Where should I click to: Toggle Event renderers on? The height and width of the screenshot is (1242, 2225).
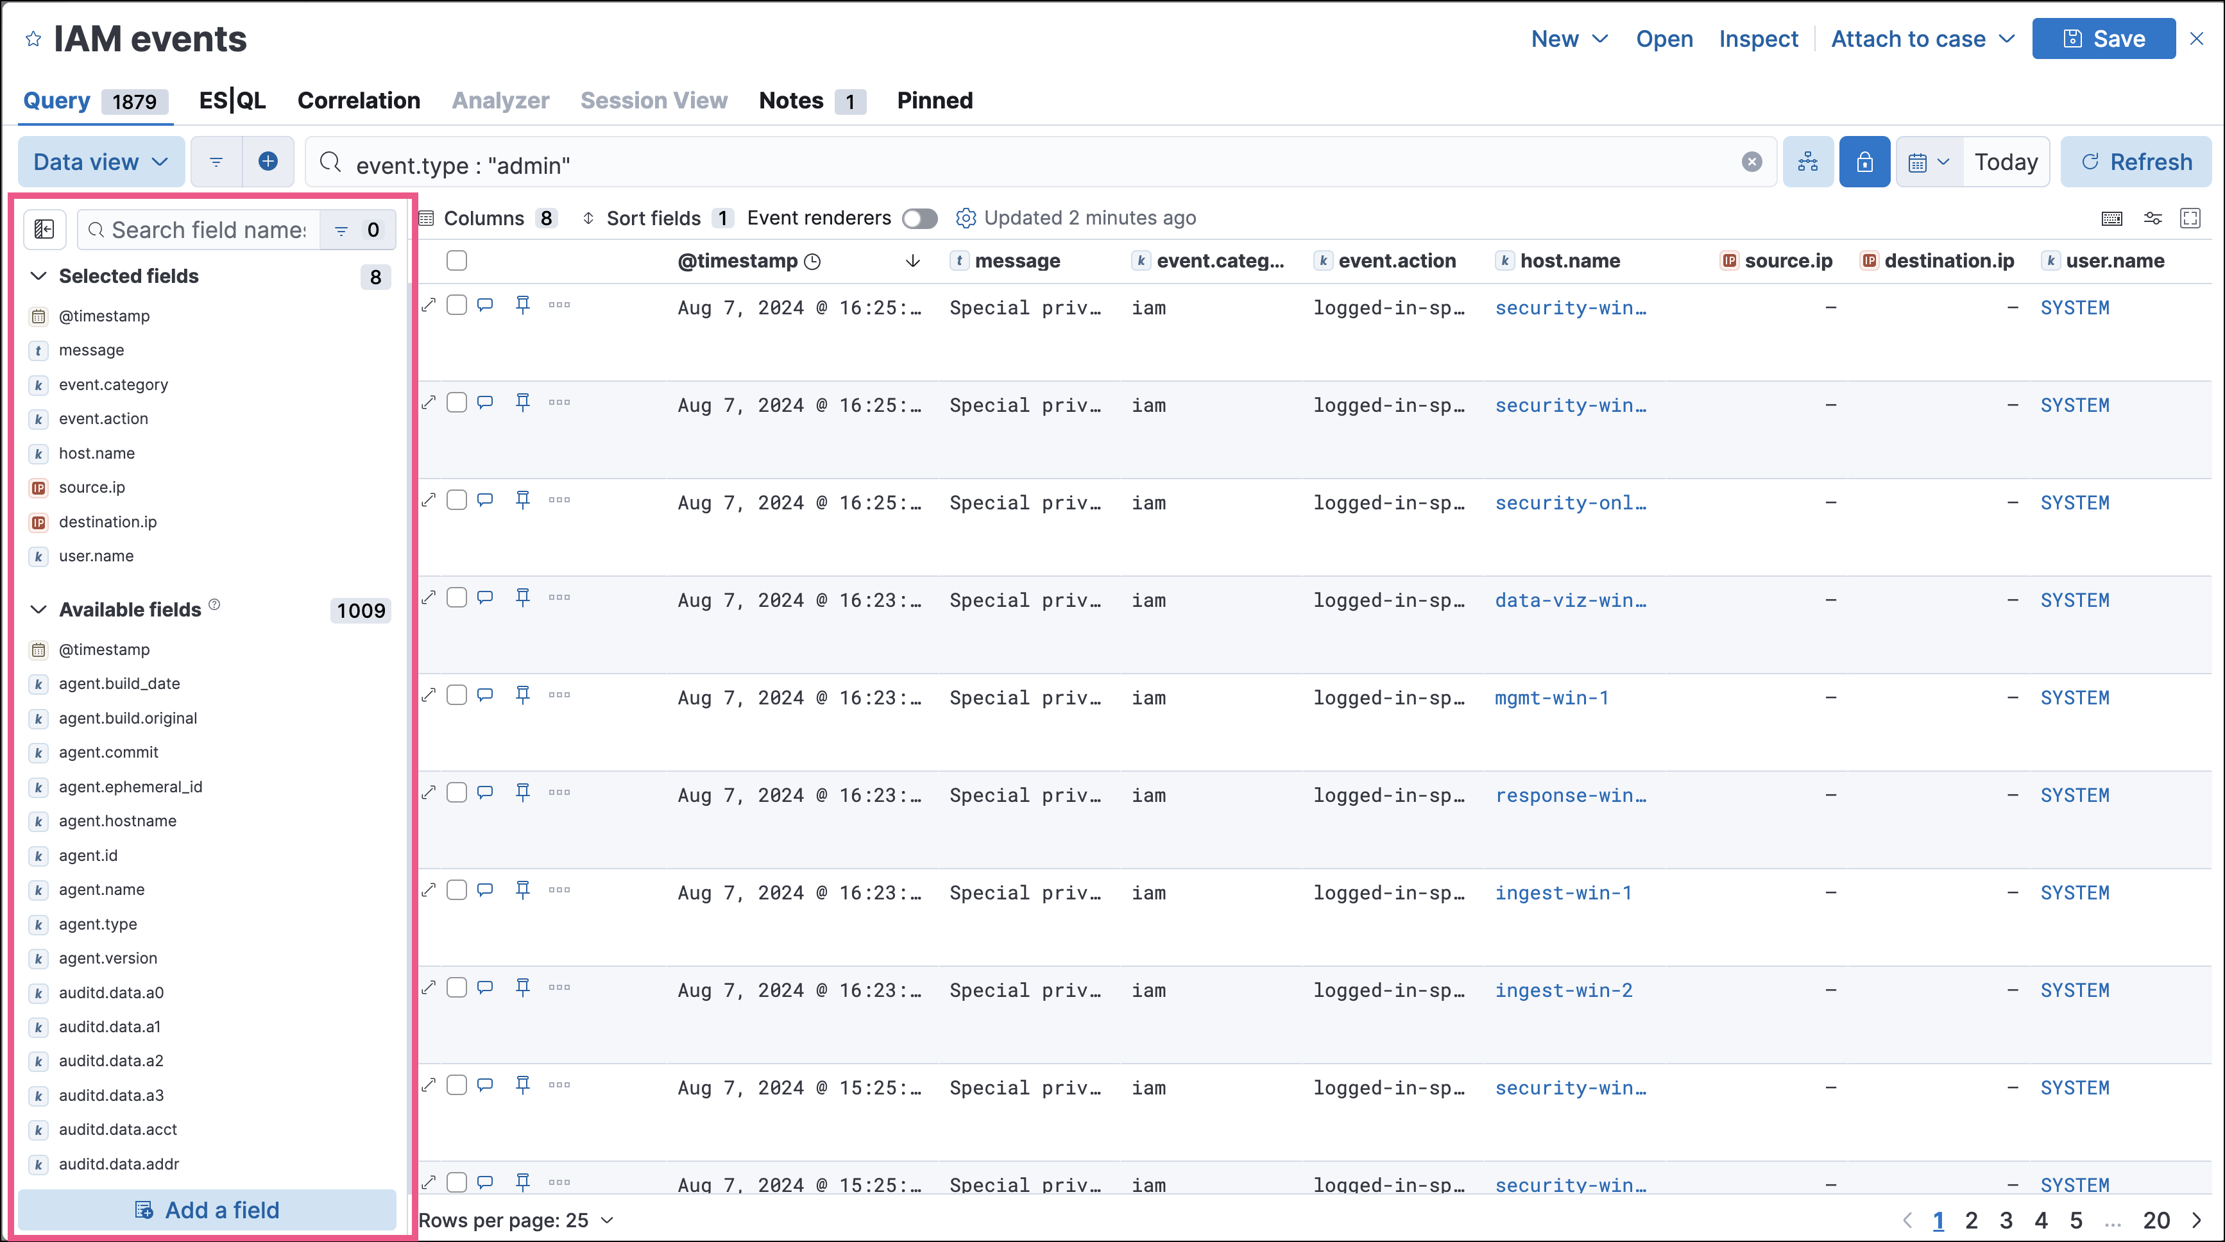[x=919, y=217]
